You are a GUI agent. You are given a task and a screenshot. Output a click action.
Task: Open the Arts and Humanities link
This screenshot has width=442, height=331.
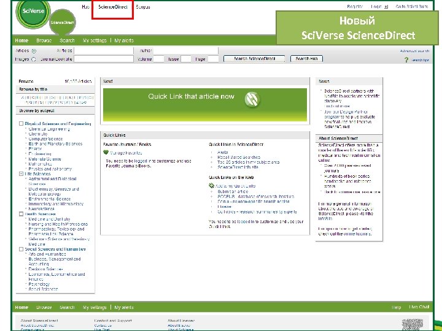(x=47, y=254)
